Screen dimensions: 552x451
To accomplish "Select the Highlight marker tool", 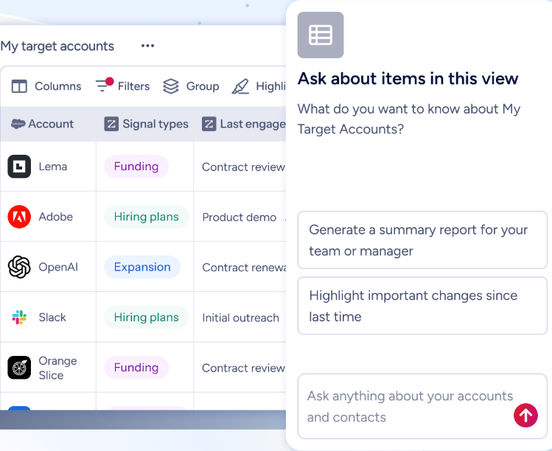I will (x=240, y=87).
